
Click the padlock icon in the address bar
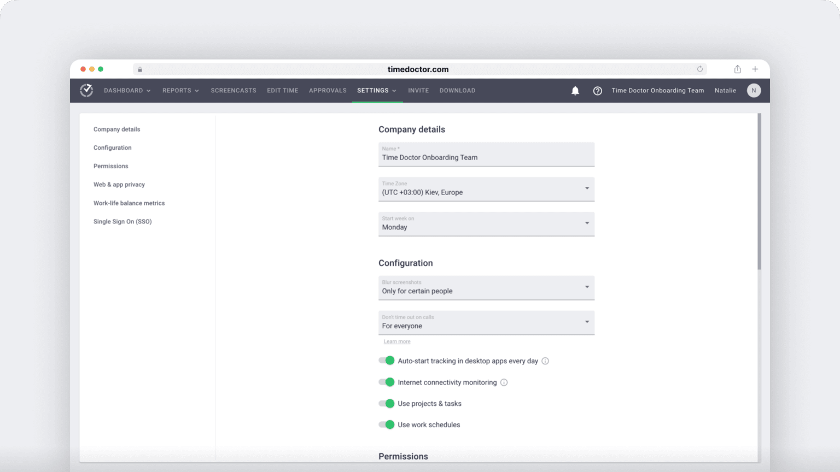[x=140, y=69]
